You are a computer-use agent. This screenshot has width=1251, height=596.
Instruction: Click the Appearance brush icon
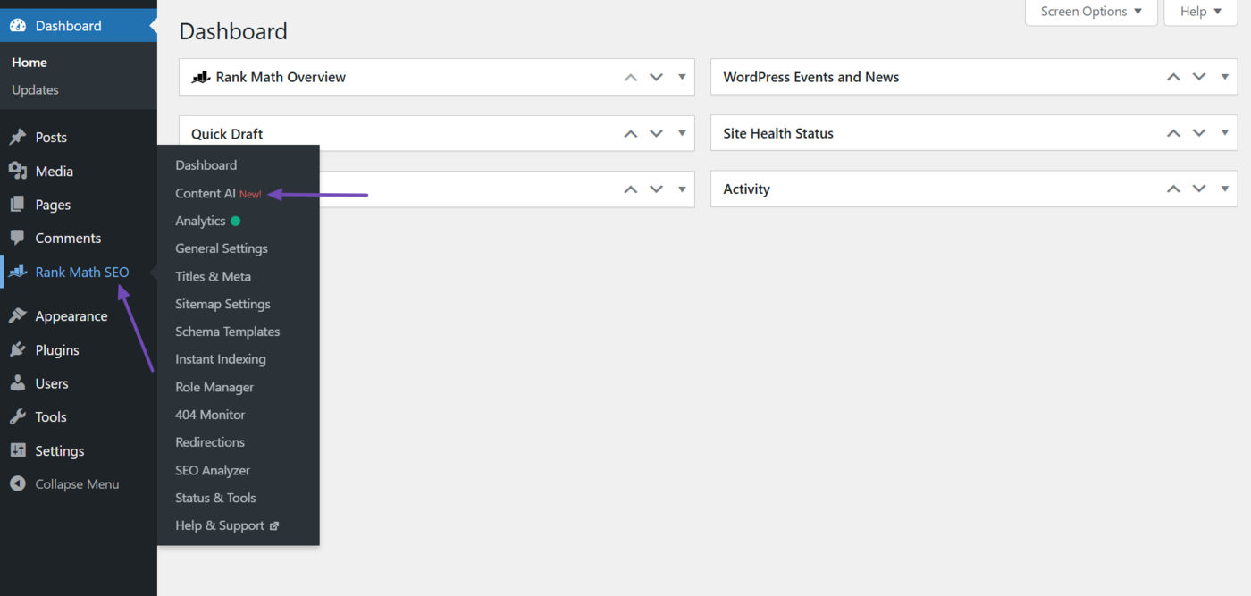[20, 315]
